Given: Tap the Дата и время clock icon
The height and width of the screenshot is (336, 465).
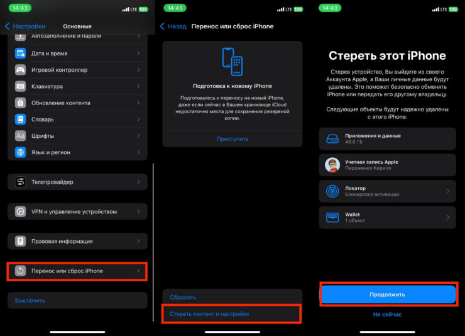Looking at the screenshot, I should click(20, 53).
